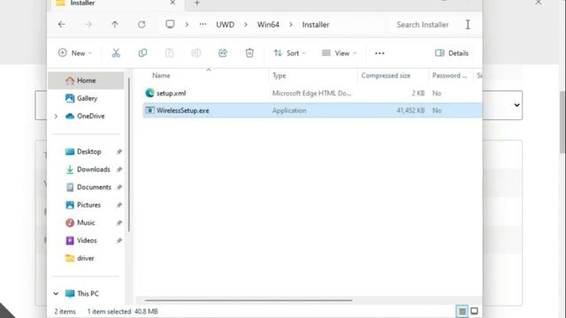This screenshot has height=318, width=566.
Task: Open Home in navigation pane
Action: (x=86, y=80)
